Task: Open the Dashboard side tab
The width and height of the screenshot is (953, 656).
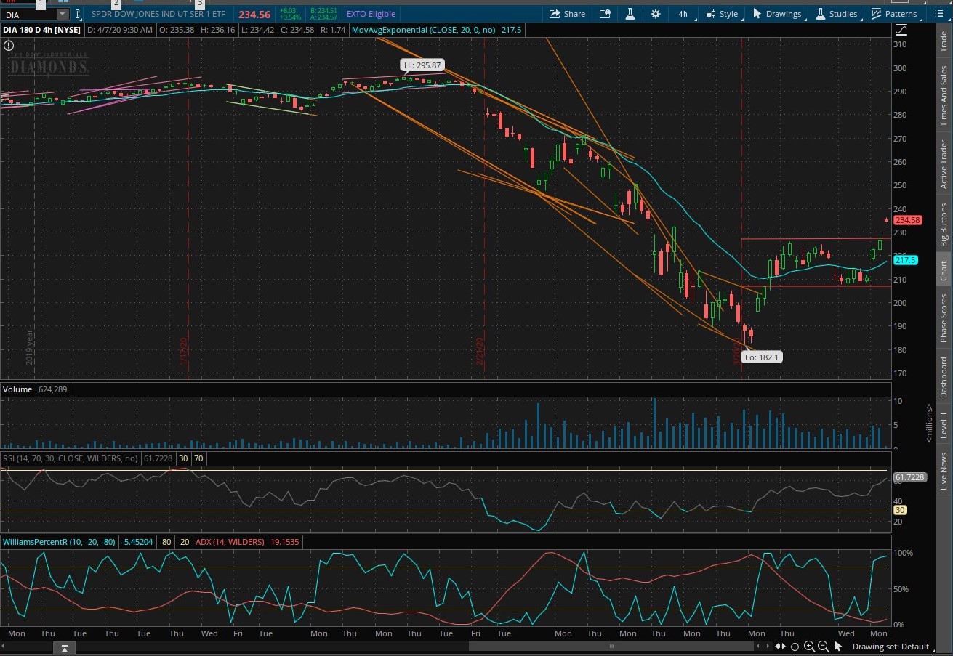Action: click(x=944, y=377)
